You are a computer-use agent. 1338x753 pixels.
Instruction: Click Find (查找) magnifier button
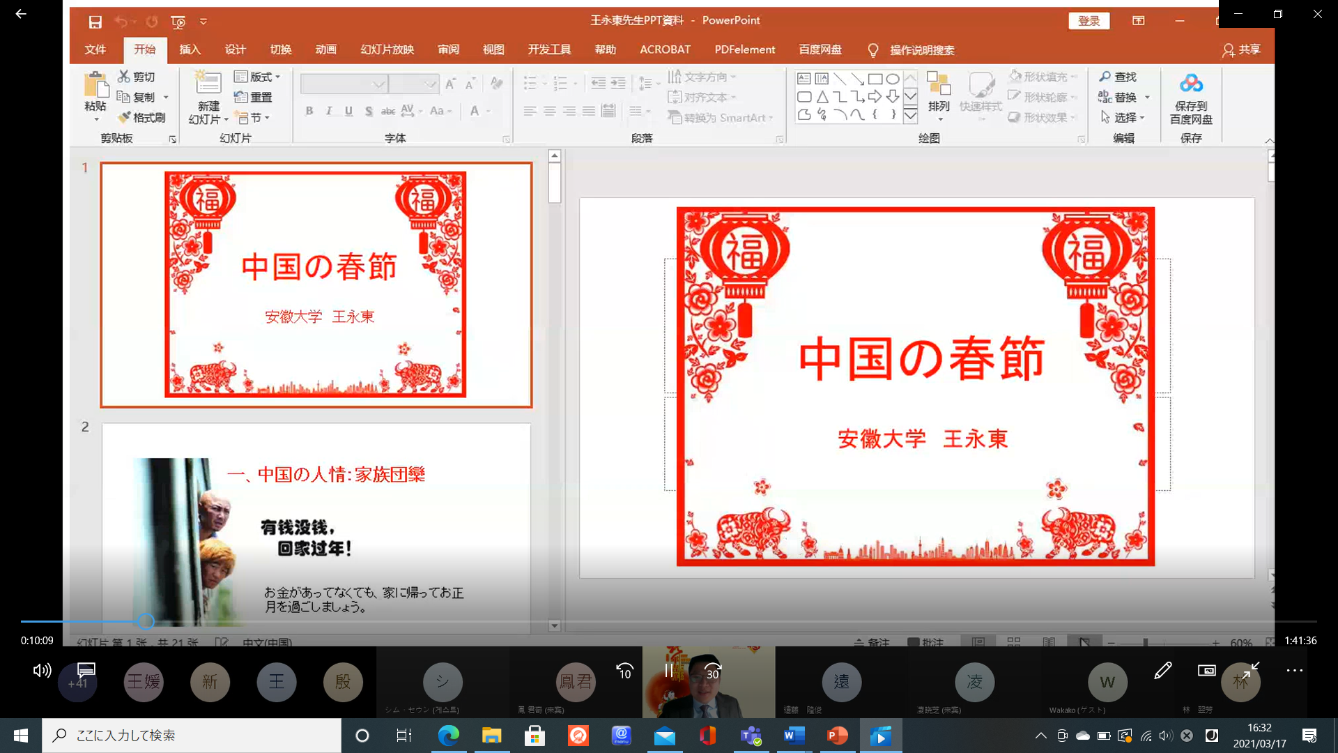pyautogui.click(x=1118, y=77)
